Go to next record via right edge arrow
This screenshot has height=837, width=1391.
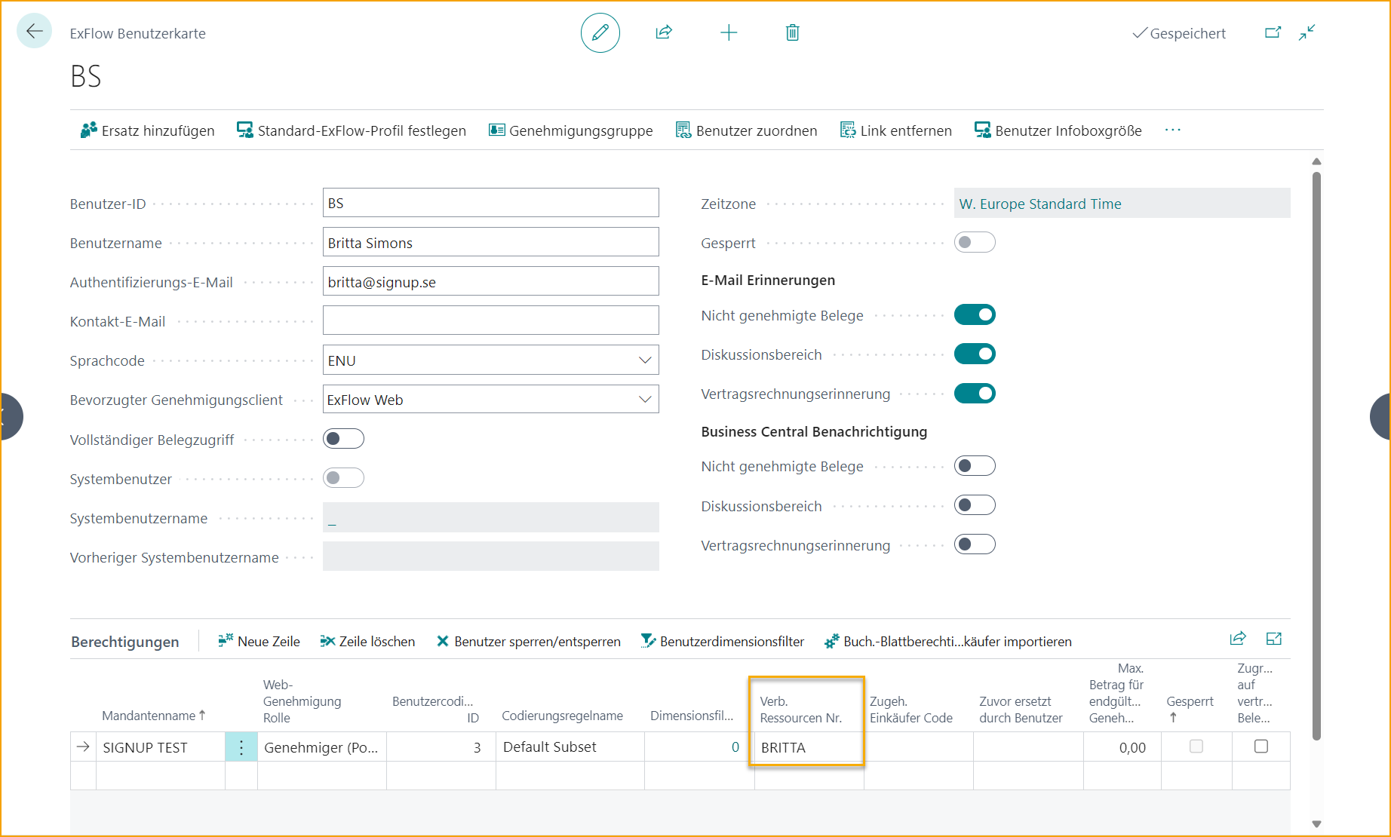coord(1382,416)
